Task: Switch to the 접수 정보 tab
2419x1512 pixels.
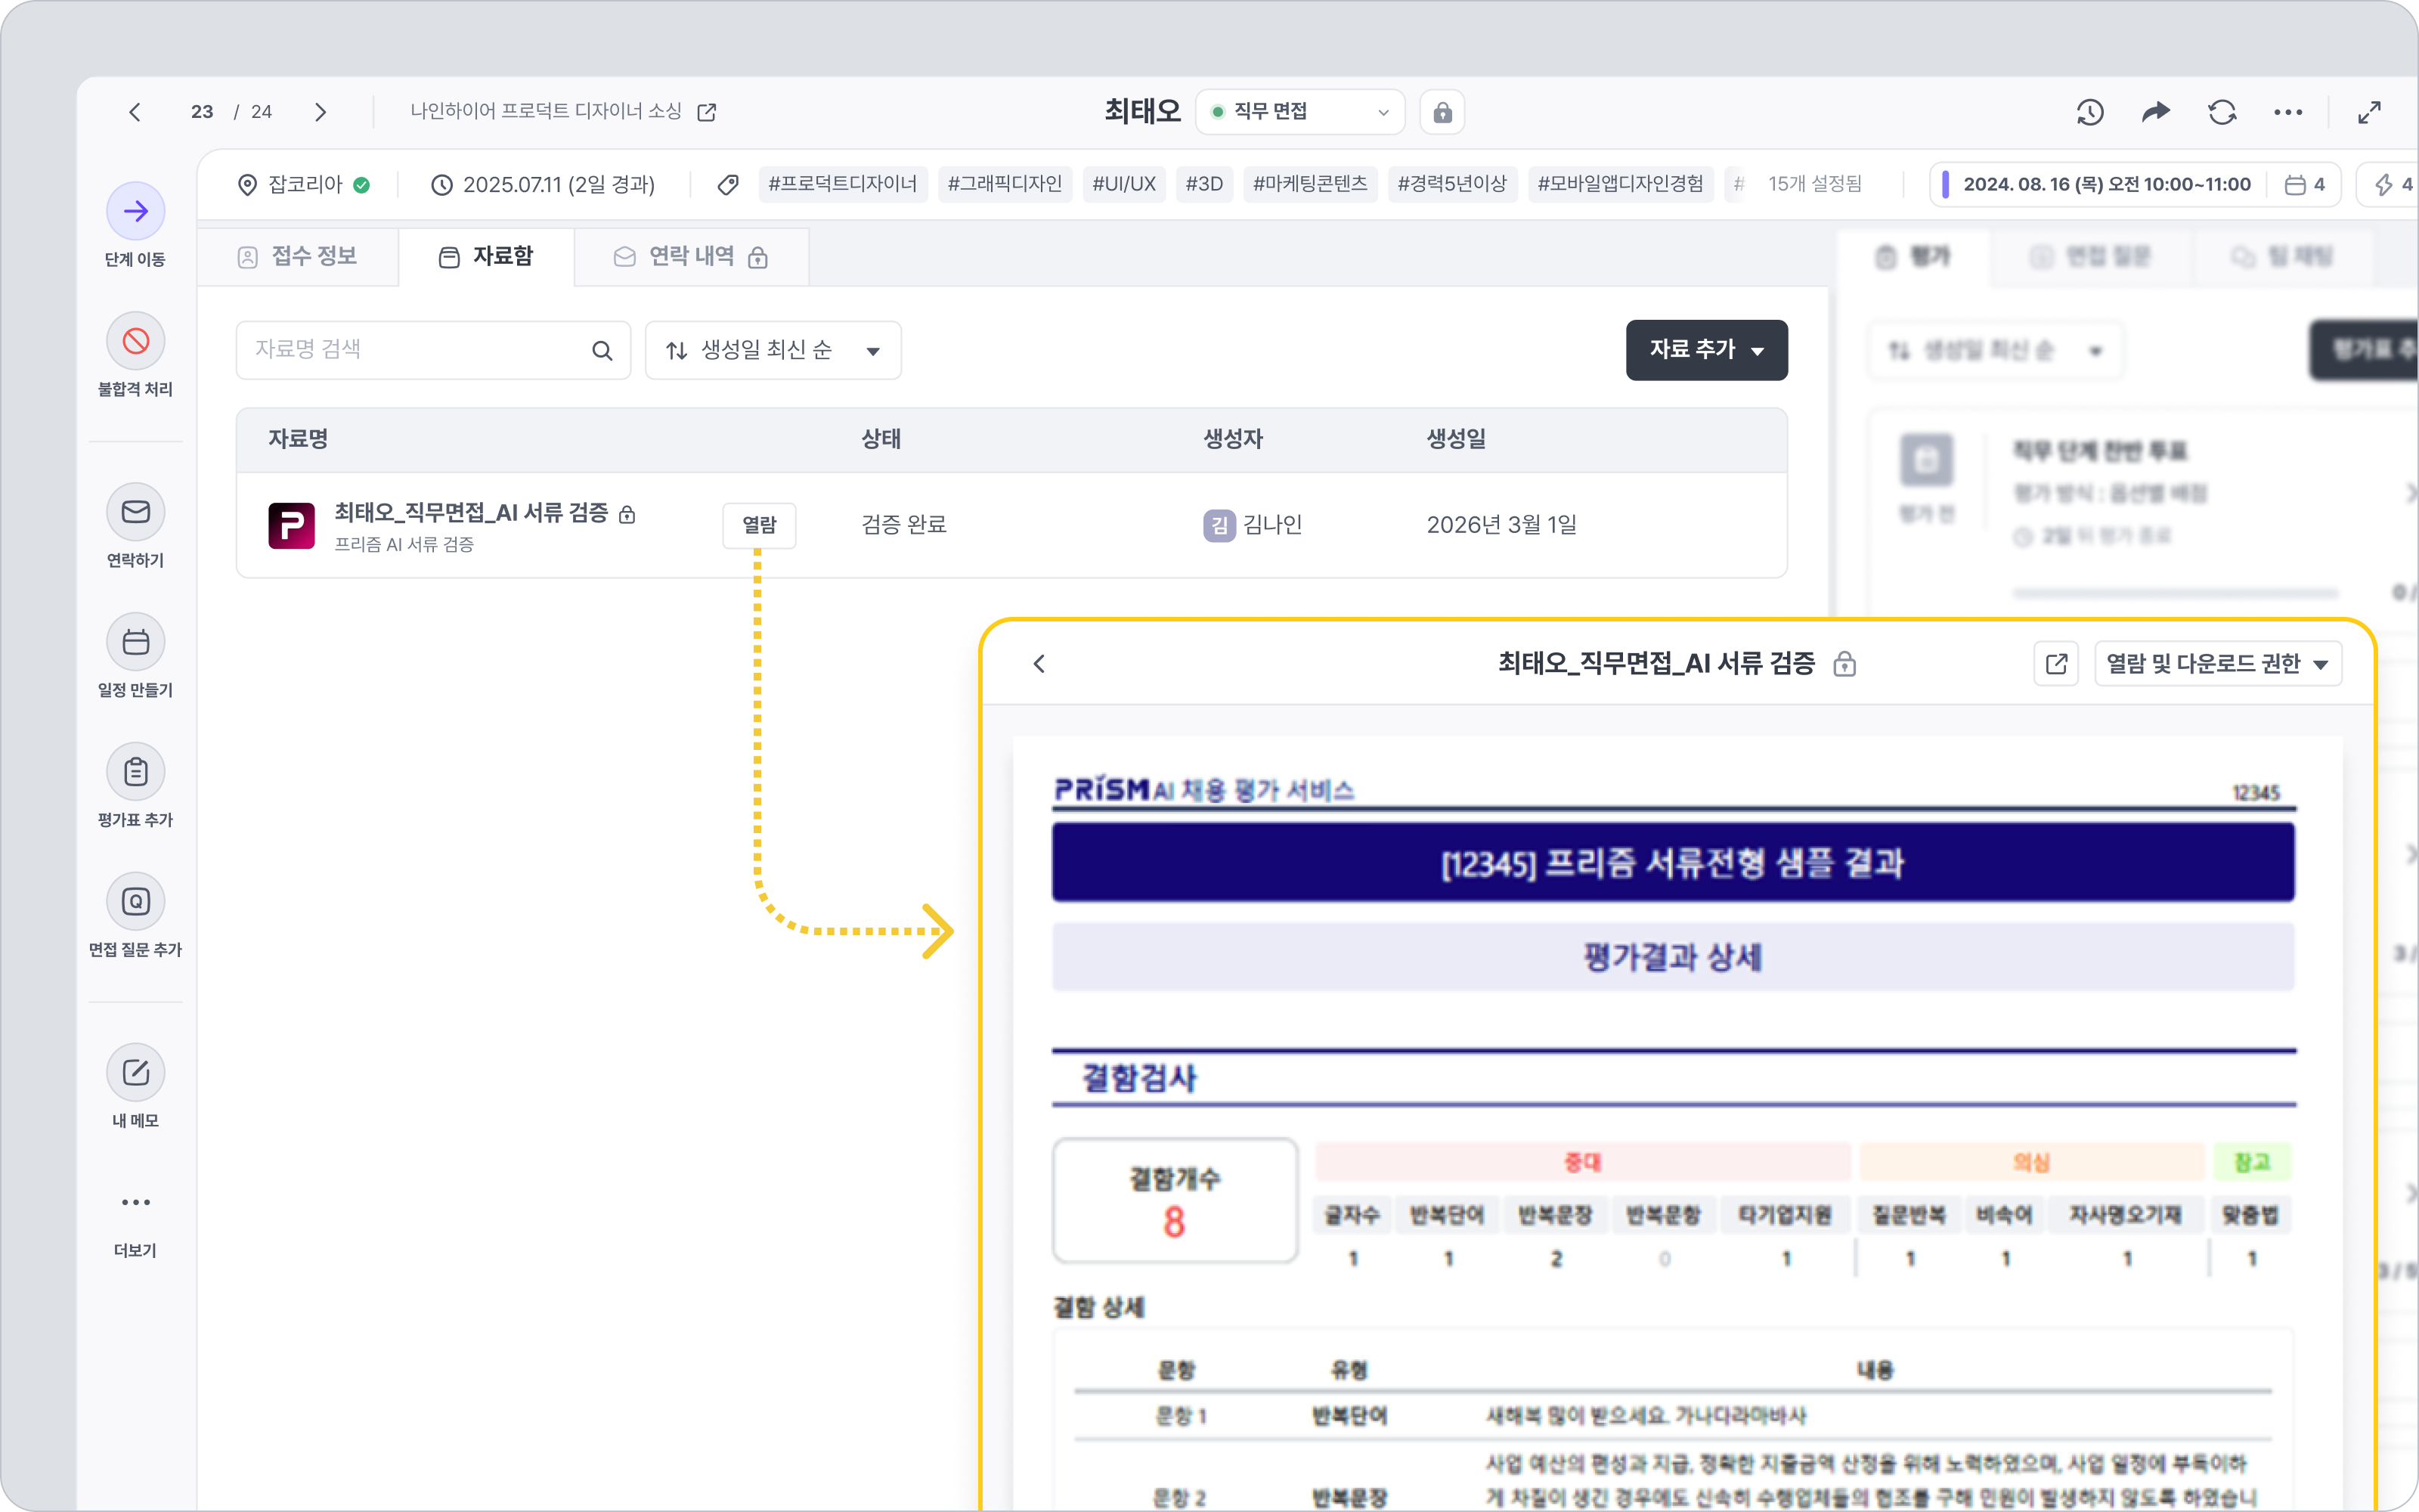Action: [298, 257]
